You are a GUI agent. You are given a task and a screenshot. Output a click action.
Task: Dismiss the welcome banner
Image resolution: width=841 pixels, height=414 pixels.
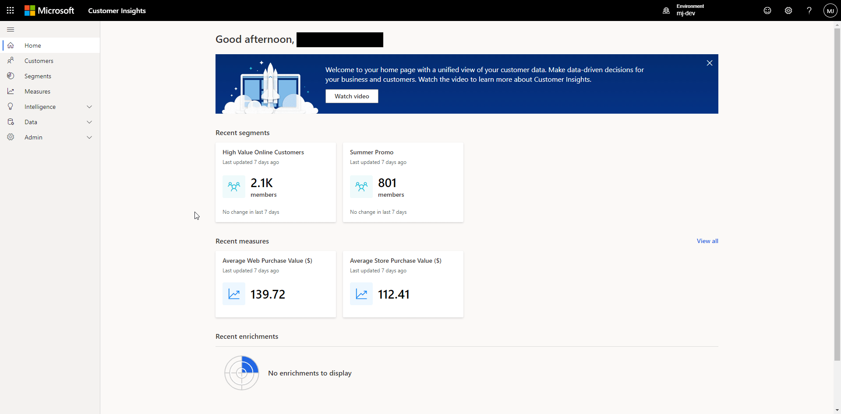[x=710, y=63]
